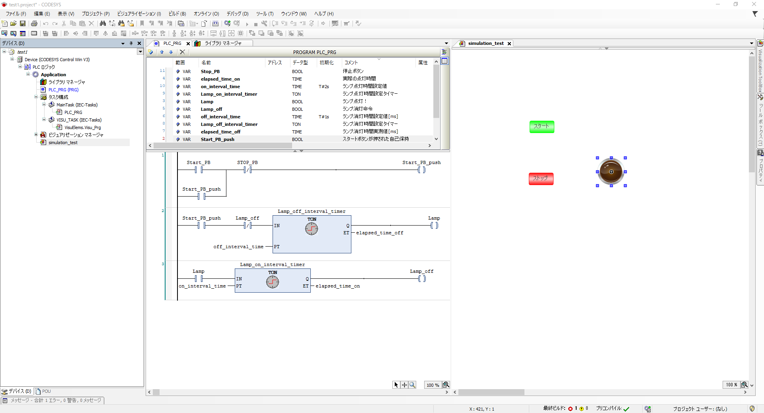The height and width of the screenshot is (413, 764).
Task: Switch to the ライブラリ マネージャ tab
Action: coord(223,43)
